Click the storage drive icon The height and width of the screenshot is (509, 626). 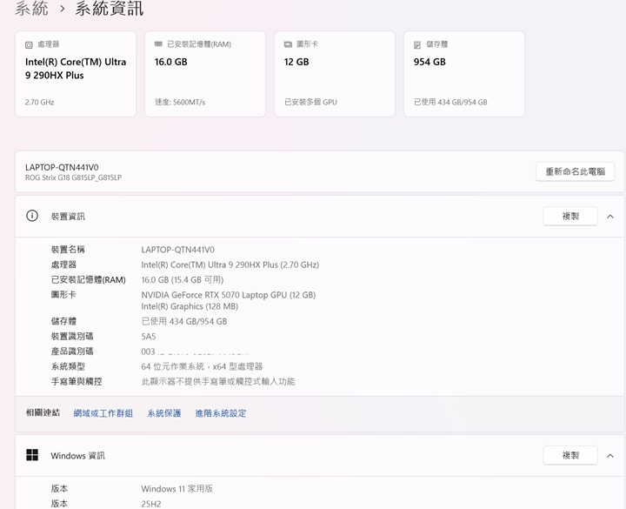[417, 44]
